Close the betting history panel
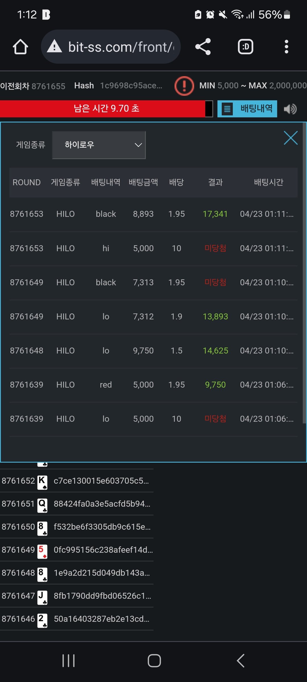Screen dimensions: 307x682 tap(291, 138)
